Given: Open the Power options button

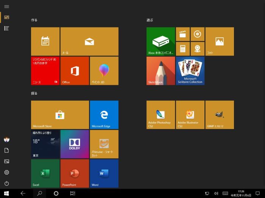Looking at the screenshot, I should click(x=6, y=183).
